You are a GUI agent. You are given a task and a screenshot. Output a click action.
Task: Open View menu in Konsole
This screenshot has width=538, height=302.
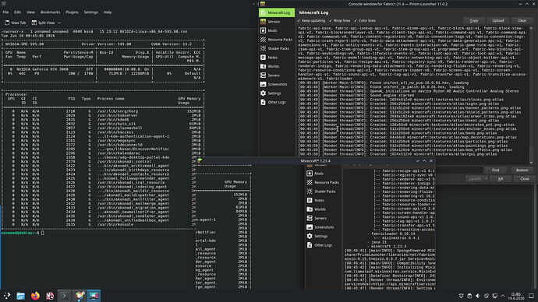coord(30,12)
